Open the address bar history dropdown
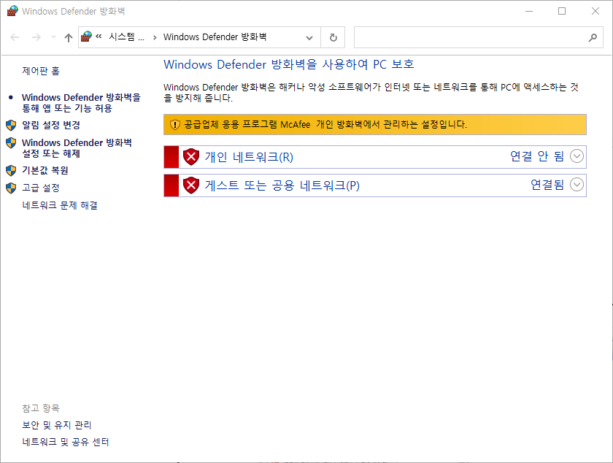 [x=309, y=37]
